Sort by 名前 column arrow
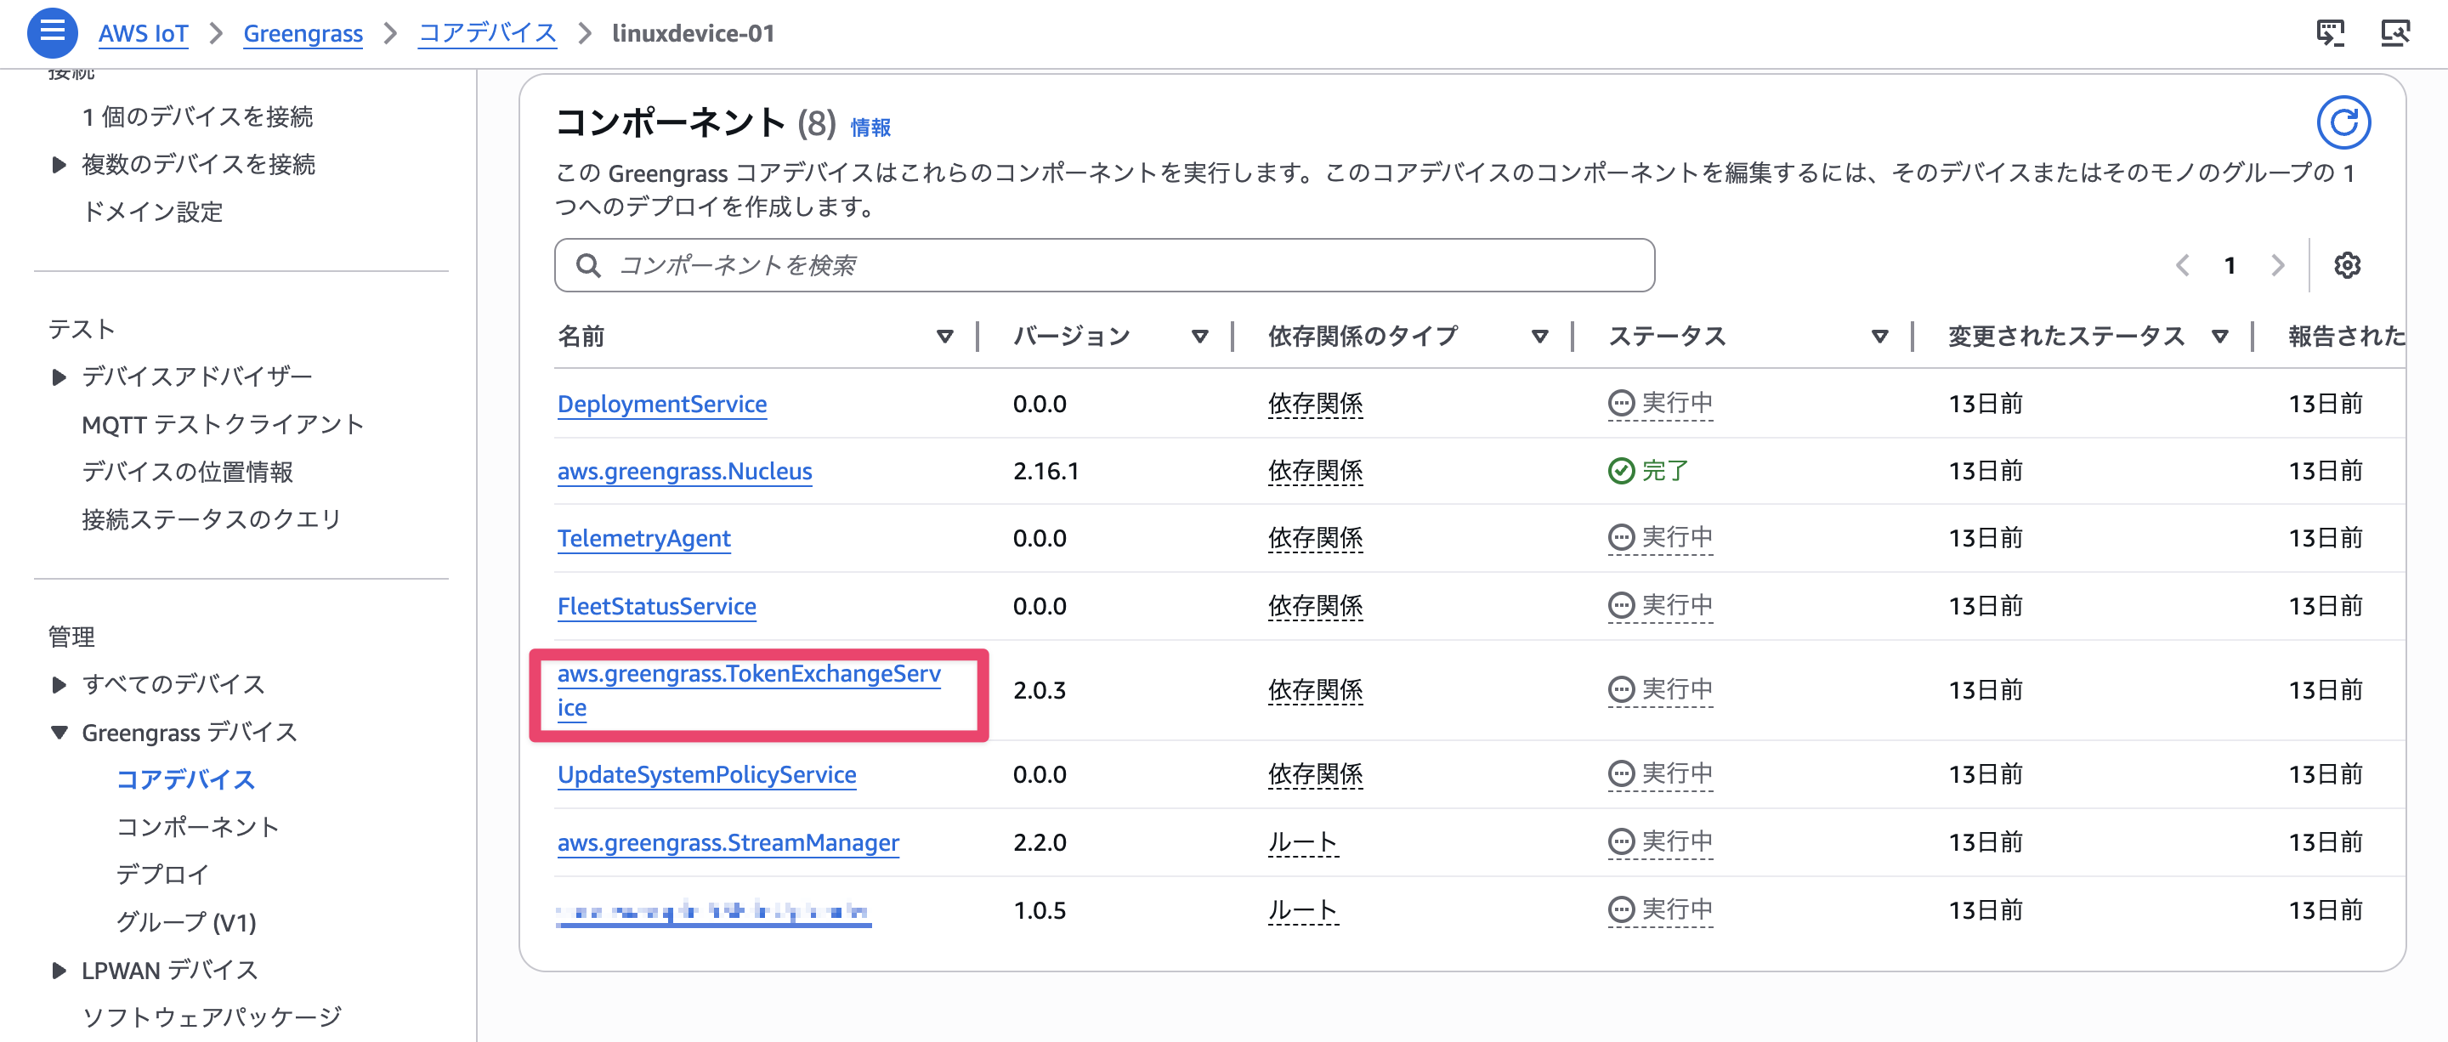The height and width of the screenshot is (1042, 2448). tap(943, 337)
